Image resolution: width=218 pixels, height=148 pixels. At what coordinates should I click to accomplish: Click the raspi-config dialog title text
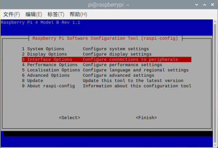pos(105,38)
